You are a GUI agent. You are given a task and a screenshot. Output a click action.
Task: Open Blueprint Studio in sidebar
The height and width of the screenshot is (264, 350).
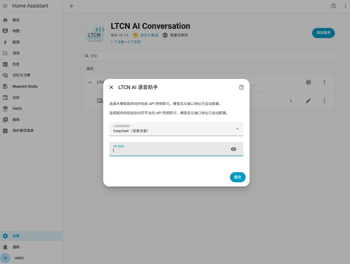(31, 87)
